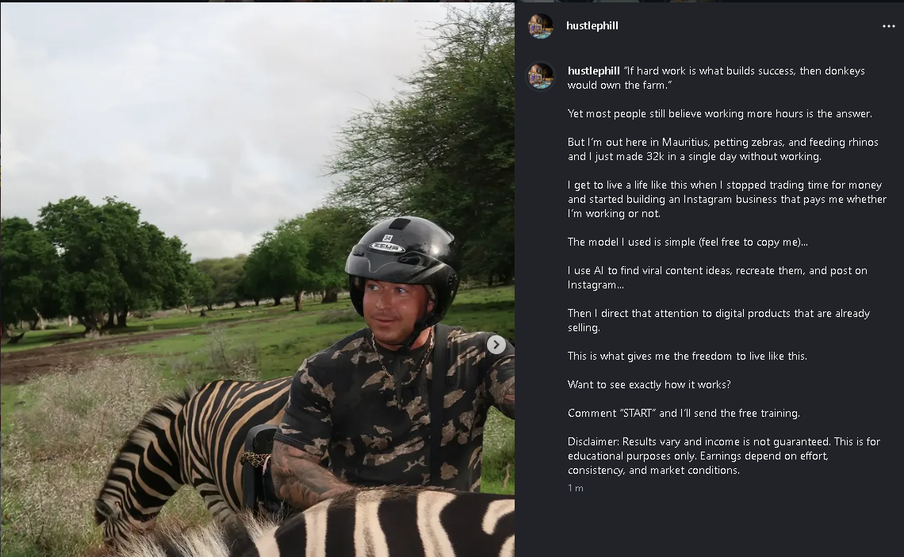Image resolution: width=904 pixels, height=557 pixels.
Task: Click the "Yet most people still believe" line
Action: (719, 114)
